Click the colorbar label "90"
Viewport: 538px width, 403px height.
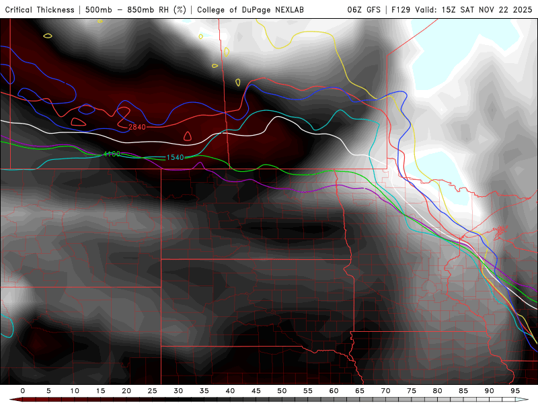[x=490, y=391]
